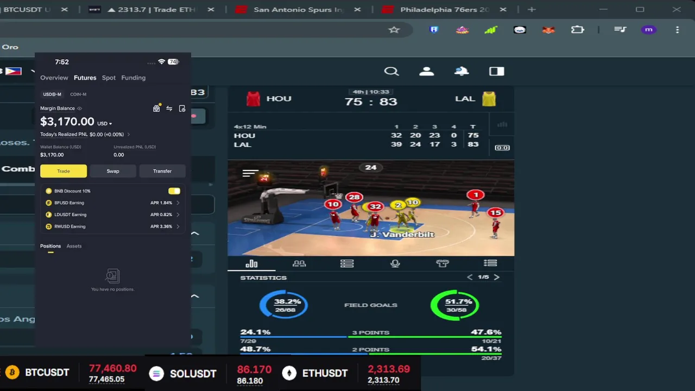Viewport: 695px width, 391px height.
Task: Open the gift rewards icon in the Futures panel
Action: tap(156, 109)
